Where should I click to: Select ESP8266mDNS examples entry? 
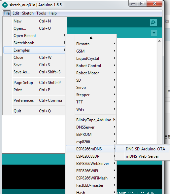click(x=91, y=149)
